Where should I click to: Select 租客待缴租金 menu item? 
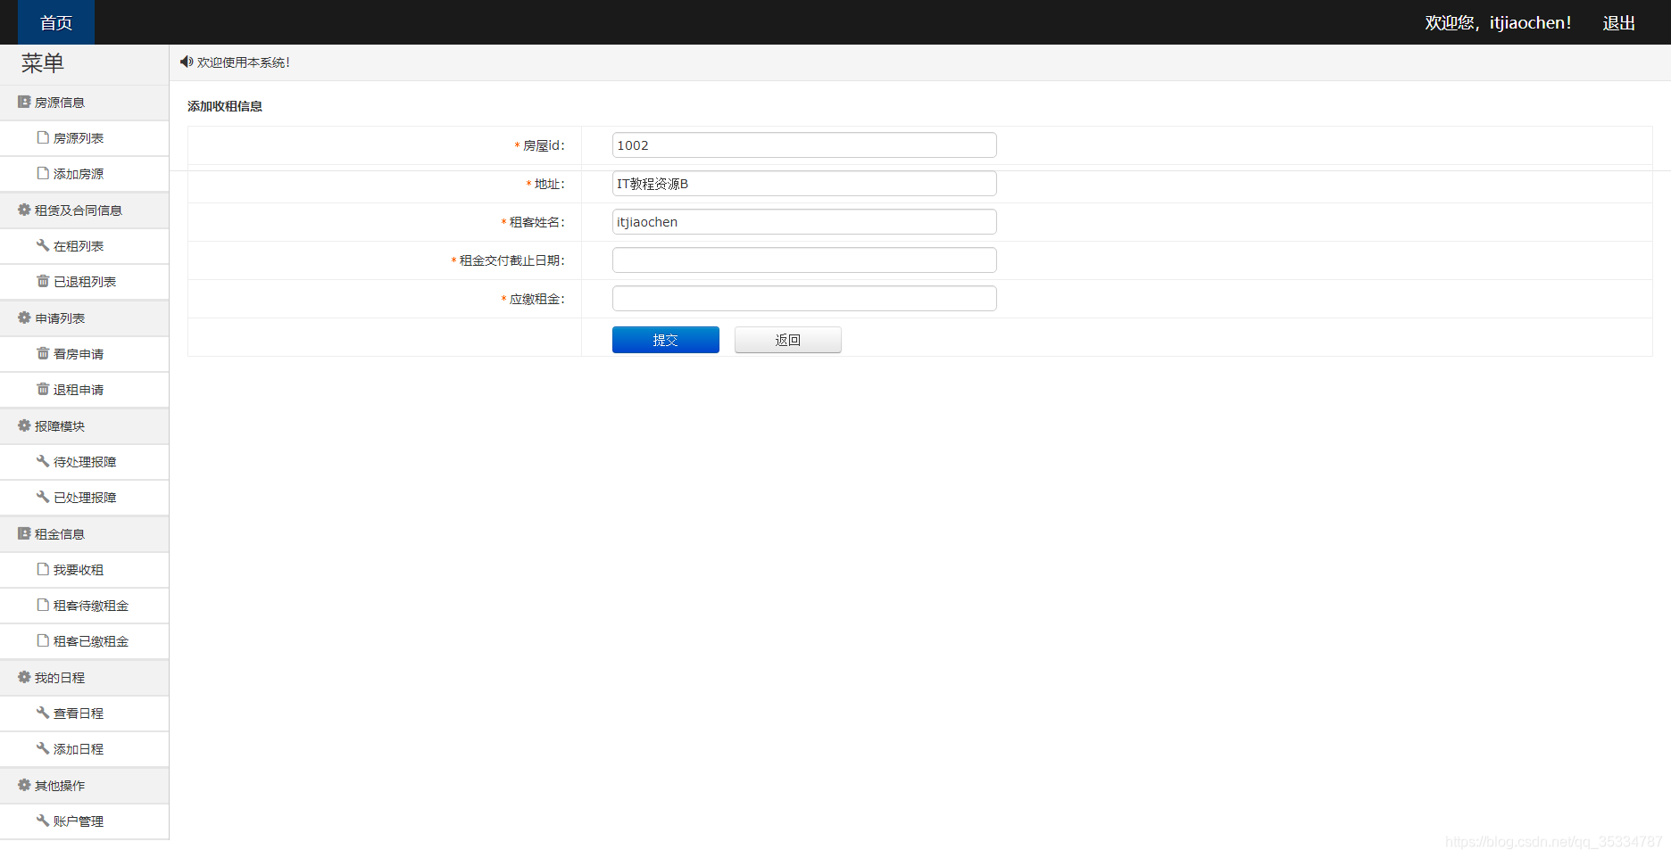84,606
